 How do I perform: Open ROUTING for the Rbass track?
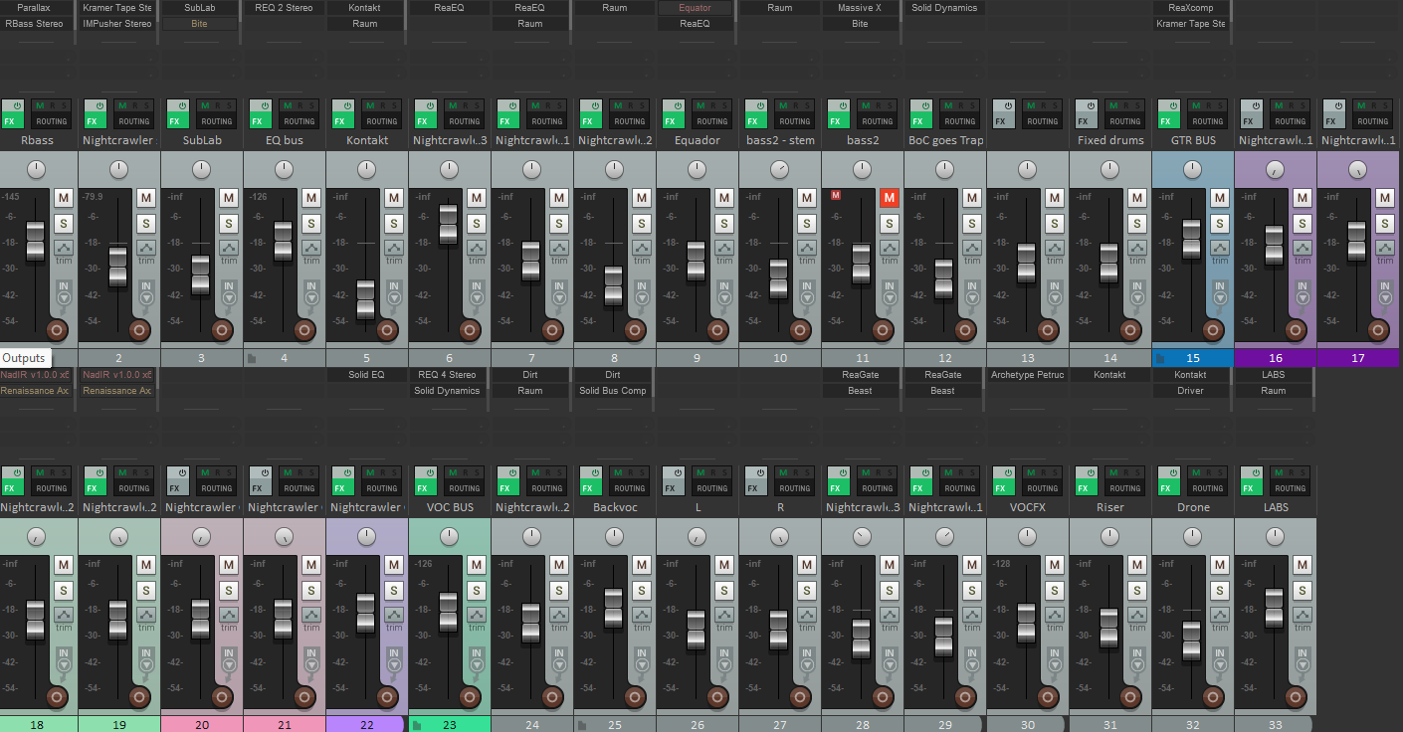tap(51, 121)
